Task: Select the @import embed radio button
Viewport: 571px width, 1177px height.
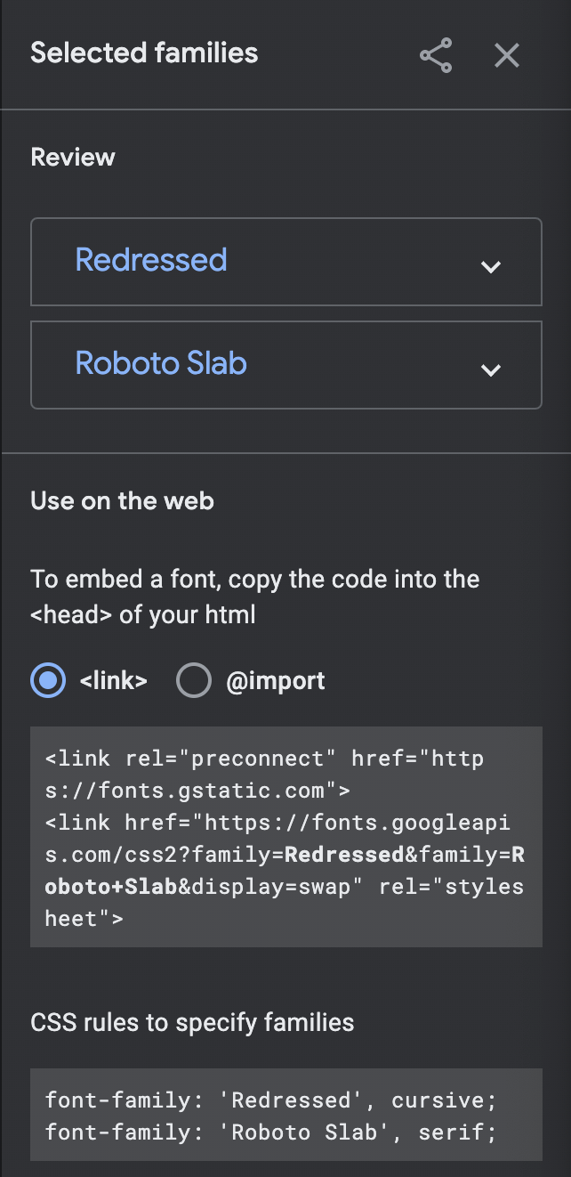Action: pos(193,680)
